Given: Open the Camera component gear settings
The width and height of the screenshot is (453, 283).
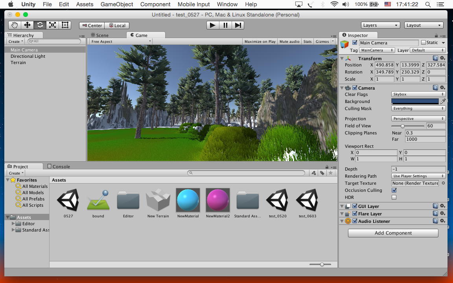Looking at the screenshot, I should [x=442, y=88].
